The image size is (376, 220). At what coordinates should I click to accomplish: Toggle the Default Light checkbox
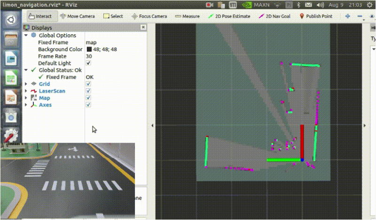coord(88,63)
